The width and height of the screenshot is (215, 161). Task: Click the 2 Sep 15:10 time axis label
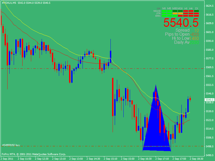click(x=110, y=159)
